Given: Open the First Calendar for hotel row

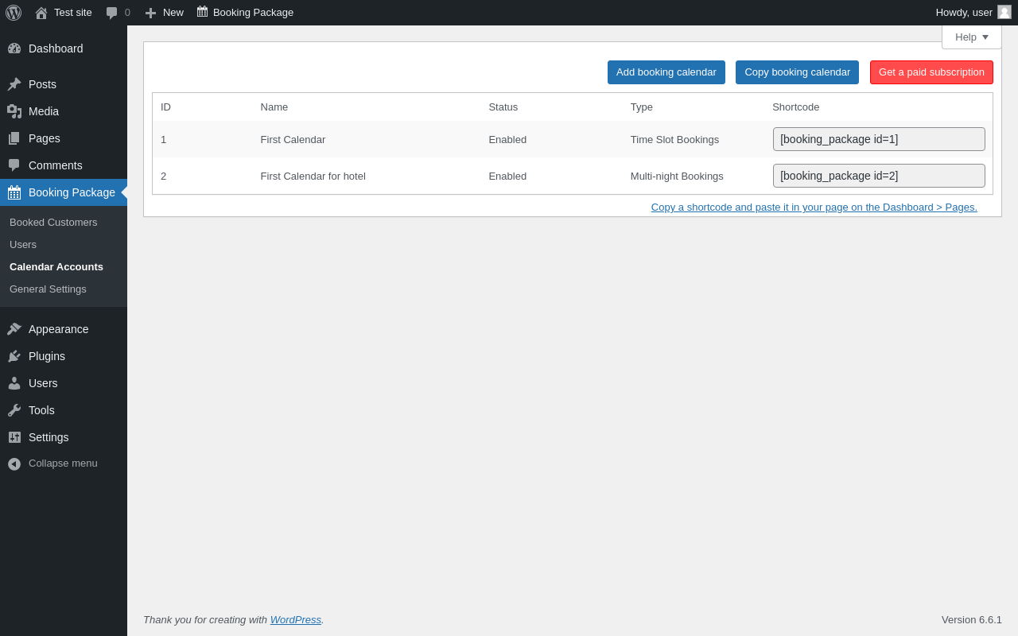Looking at the screenshot, I should click(313, 176).
